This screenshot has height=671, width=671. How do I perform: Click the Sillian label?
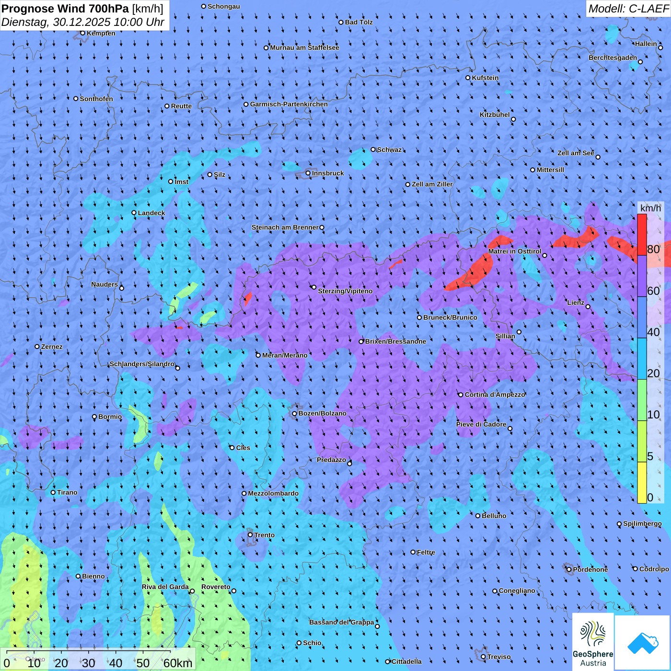pos(505,336)
